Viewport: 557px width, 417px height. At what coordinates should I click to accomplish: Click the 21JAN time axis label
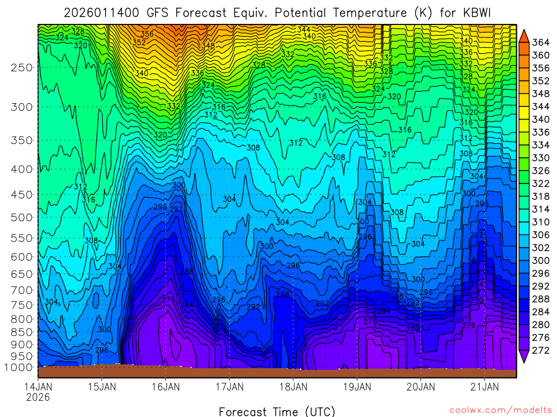point(485,387)
